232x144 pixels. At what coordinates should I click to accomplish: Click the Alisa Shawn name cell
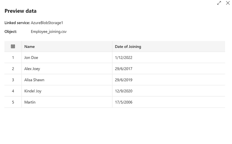pyautogui.click(x=67, y=80)
